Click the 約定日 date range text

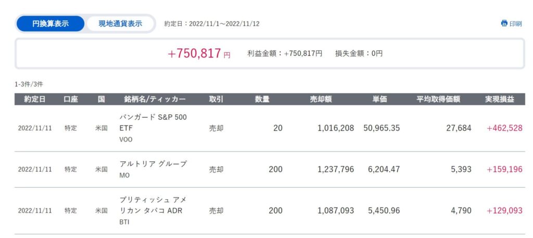click(212, 24)
